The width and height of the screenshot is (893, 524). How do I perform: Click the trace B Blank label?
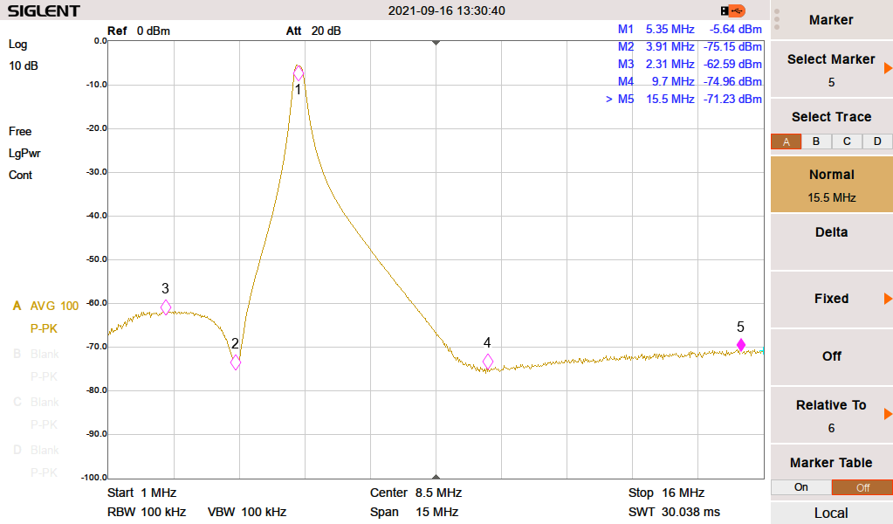click(x=37, y=355)
